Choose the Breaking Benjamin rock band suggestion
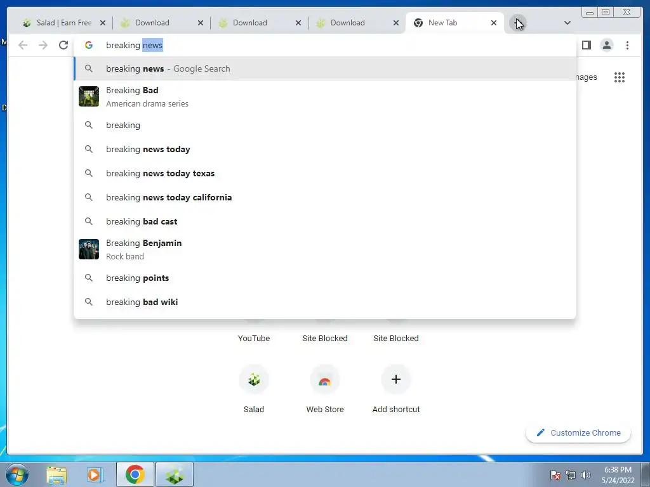 point(325,249)
